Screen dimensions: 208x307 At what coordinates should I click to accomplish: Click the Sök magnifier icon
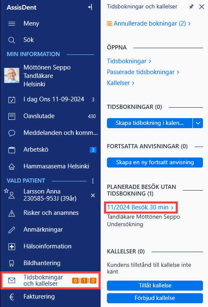click(x=12, y=40)
